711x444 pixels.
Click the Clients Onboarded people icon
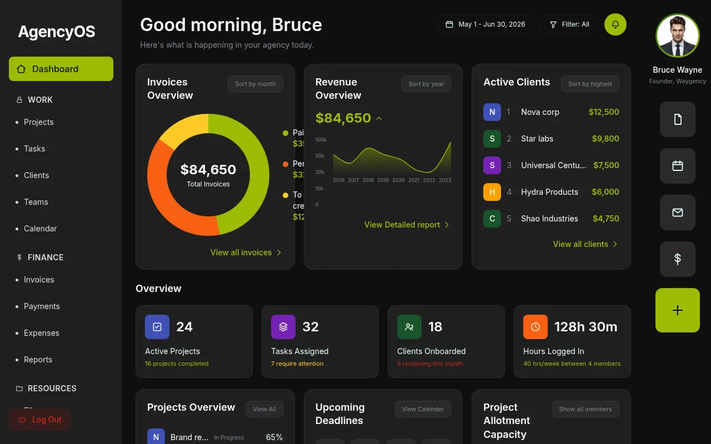point(409,327)
